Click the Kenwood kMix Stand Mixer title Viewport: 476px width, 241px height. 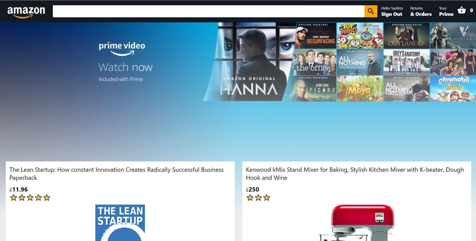point(355,173)
